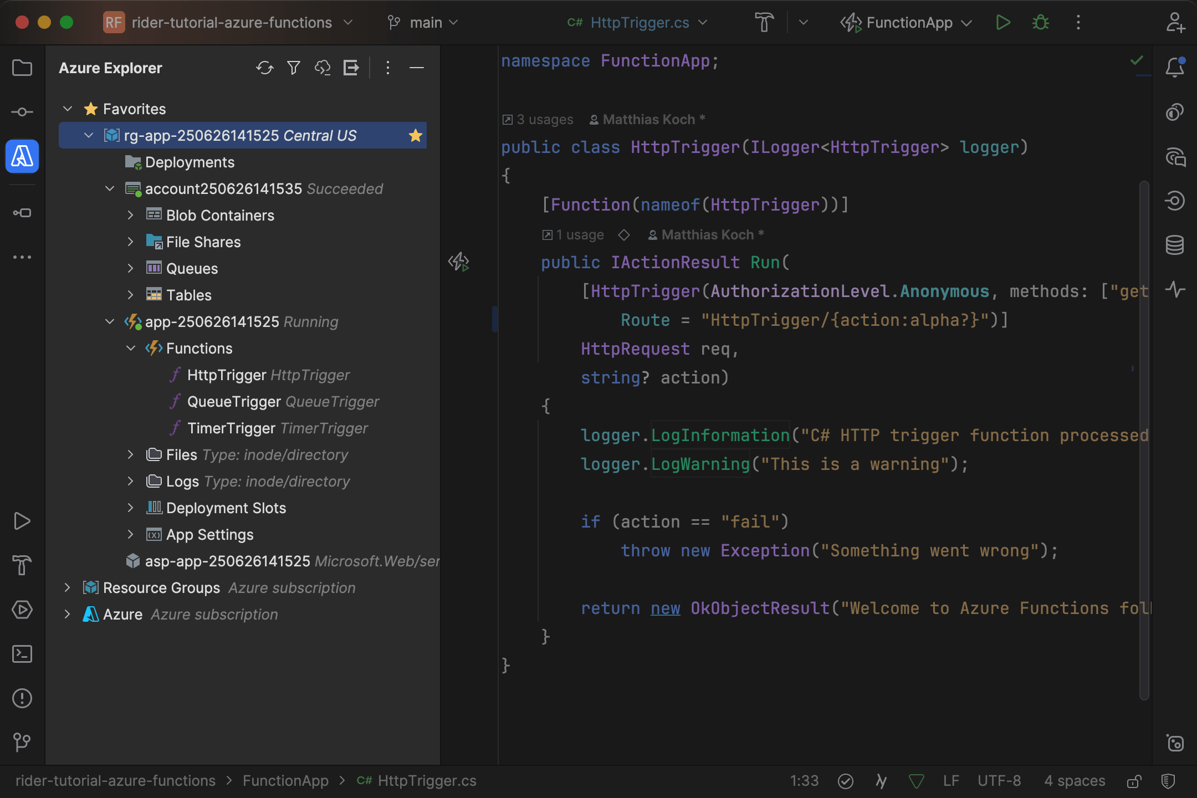Select the HttpTrigger function in Azure Explorer
The width and height of the screenshot is (1197, 798).
227,375
